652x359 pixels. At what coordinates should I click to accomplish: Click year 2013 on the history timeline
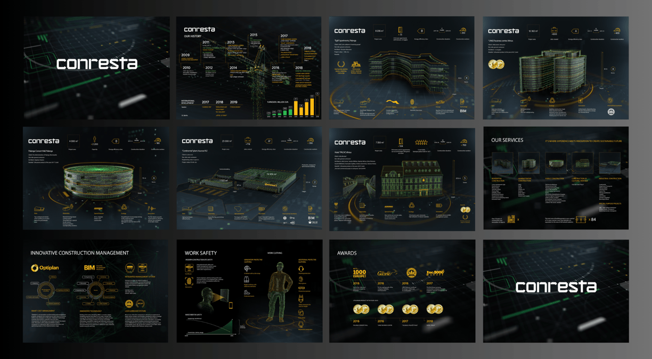click(231, 42)
